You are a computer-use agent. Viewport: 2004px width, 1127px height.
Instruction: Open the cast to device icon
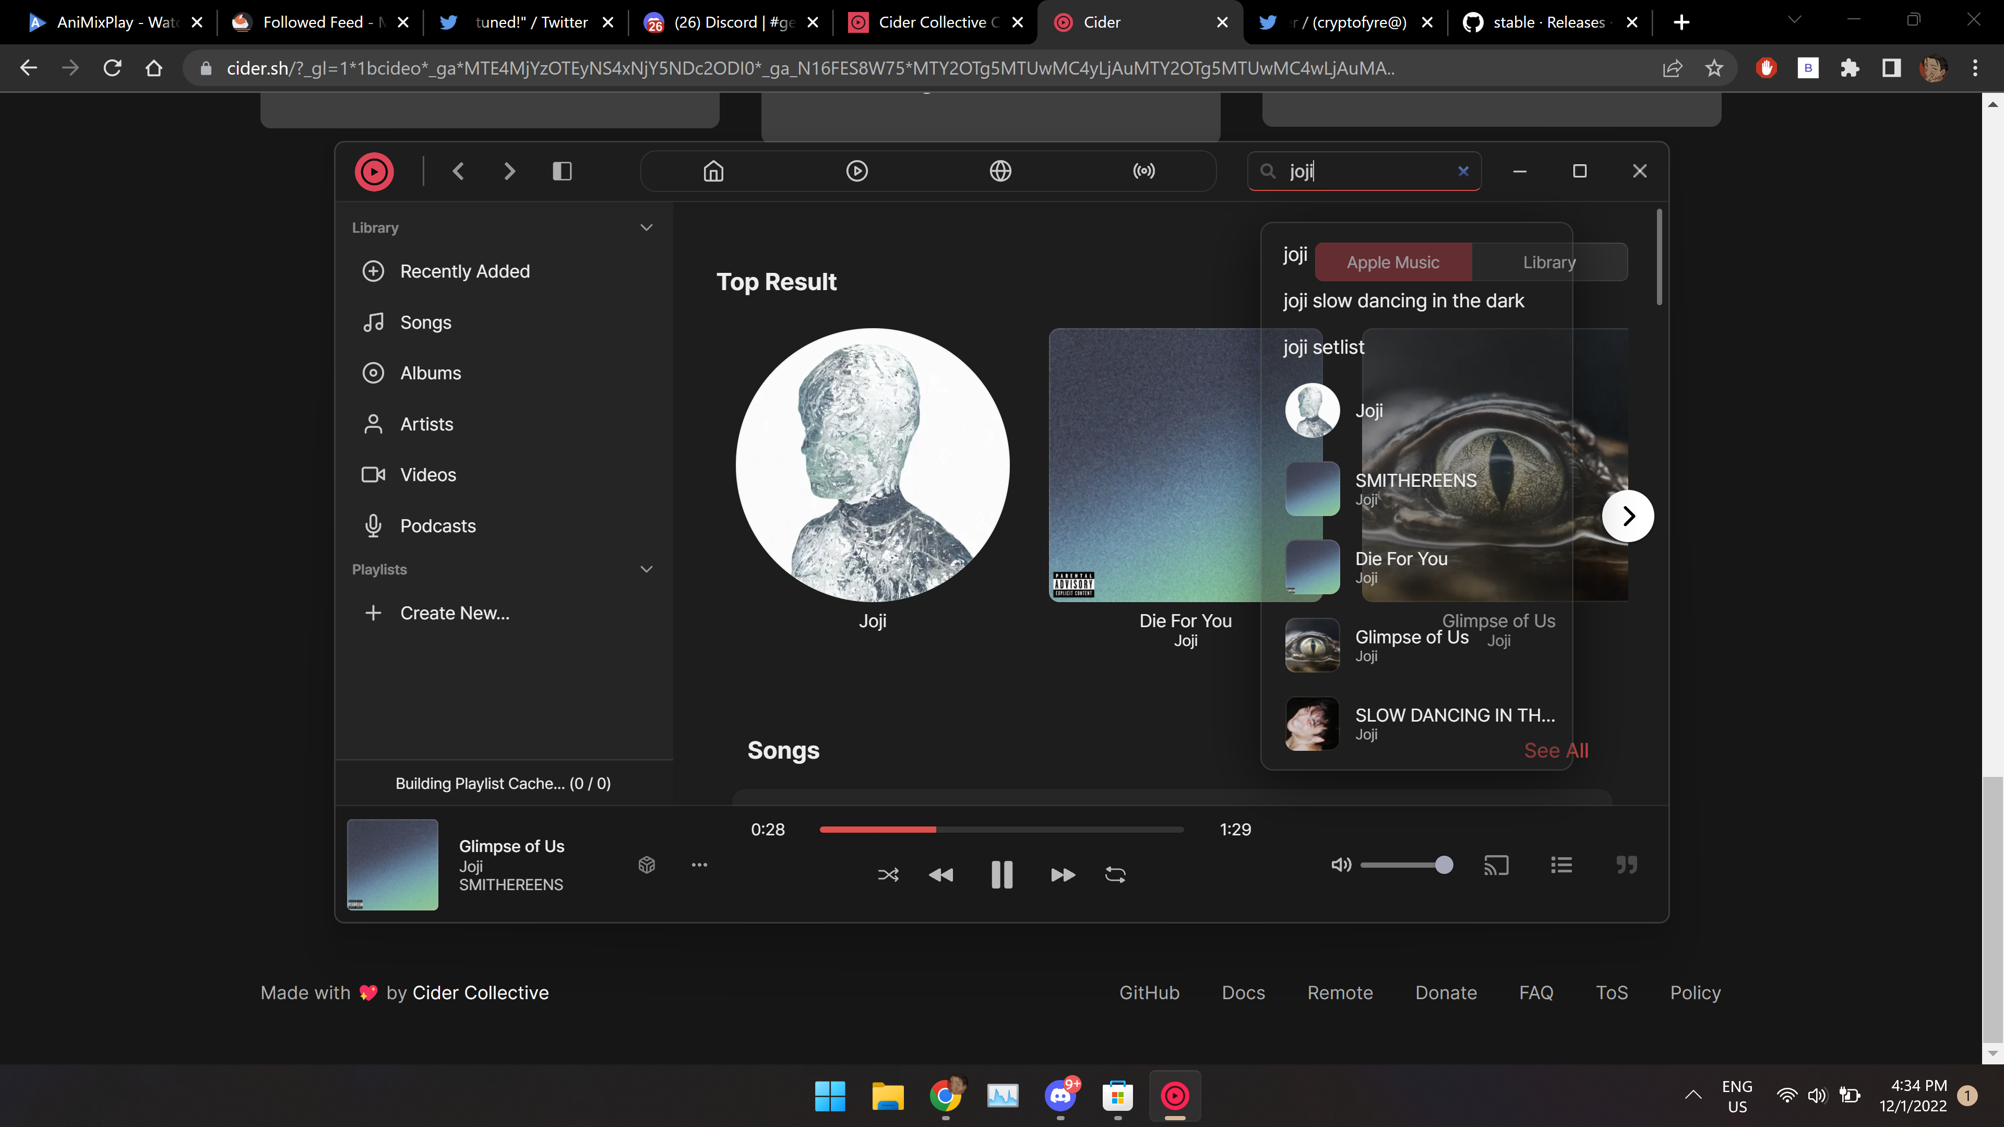tap(1496, 865)
